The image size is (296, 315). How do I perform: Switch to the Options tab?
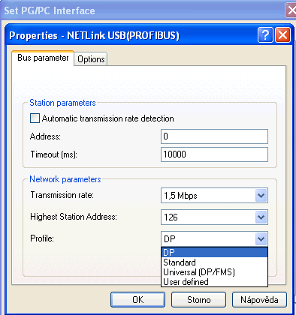(x=91, y=59)
